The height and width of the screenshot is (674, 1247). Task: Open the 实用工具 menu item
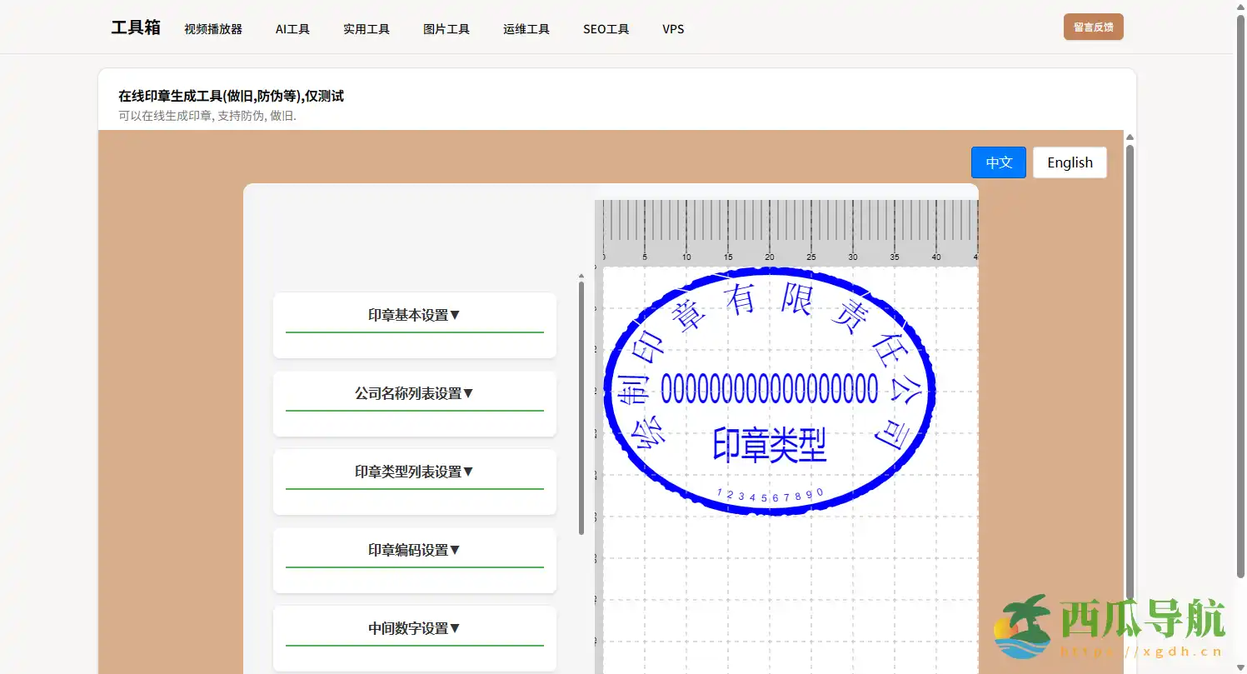click(367, 29)
